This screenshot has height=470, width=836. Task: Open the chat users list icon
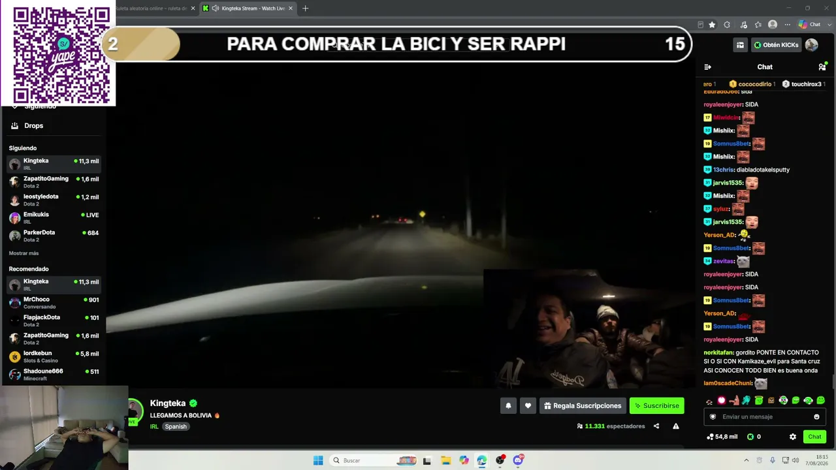(822, 67)
